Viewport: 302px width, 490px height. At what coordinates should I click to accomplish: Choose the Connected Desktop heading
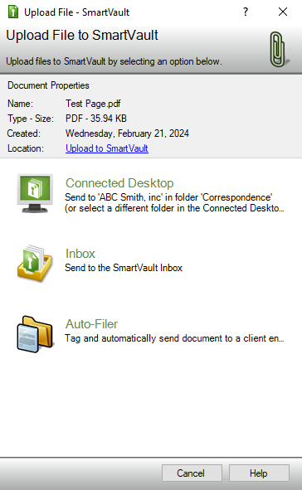tap(119, 183)
